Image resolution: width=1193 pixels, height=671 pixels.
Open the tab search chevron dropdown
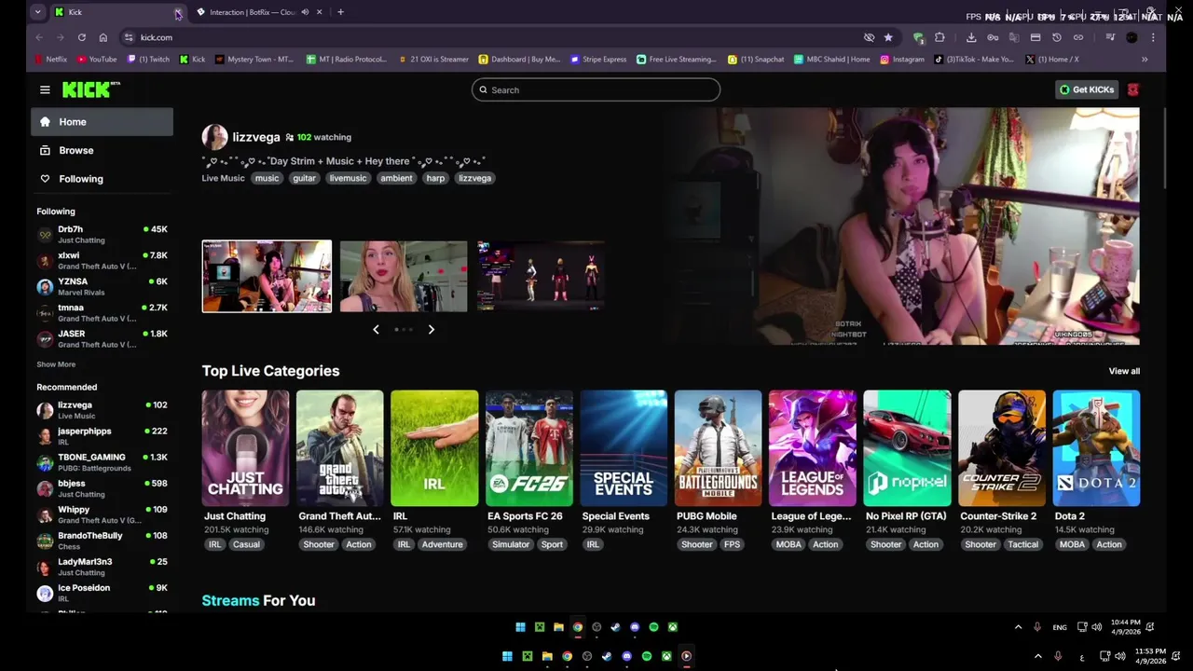37,12
